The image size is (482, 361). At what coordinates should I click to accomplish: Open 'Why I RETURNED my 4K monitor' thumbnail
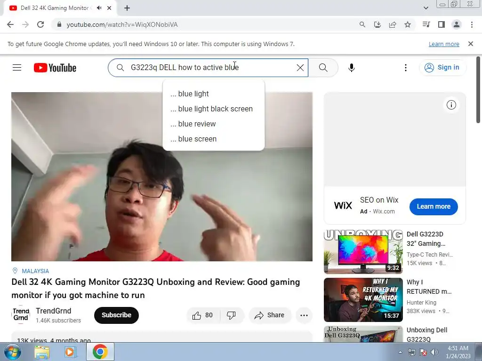click(363, 299)
